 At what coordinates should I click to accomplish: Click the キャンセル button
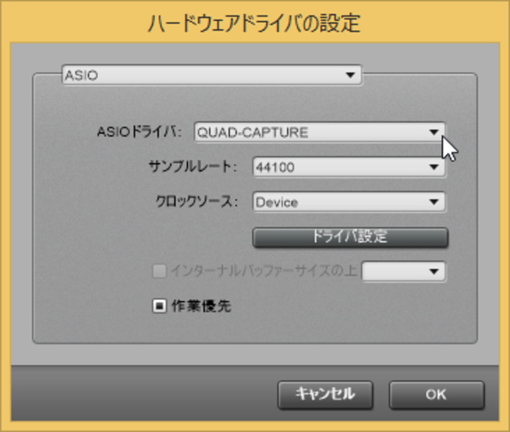325,394
